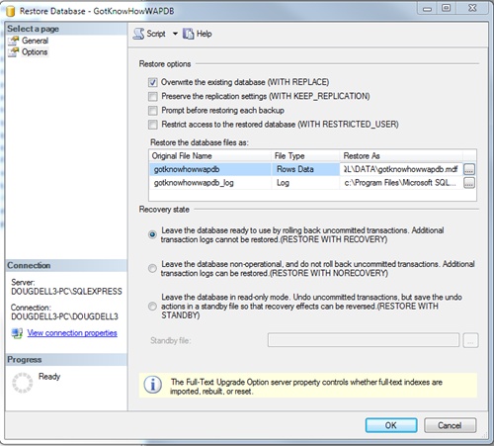This screenshot has width=494, height=446.
Task: Click the database icon in title bar
Action: [x=11, y=11]
